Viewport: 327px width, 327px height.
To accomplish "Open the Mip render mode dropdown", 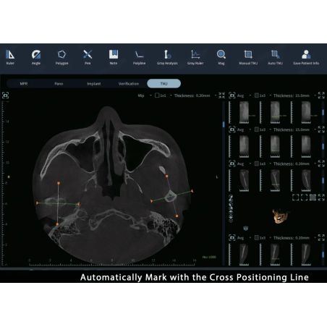I will pos(145,95).
